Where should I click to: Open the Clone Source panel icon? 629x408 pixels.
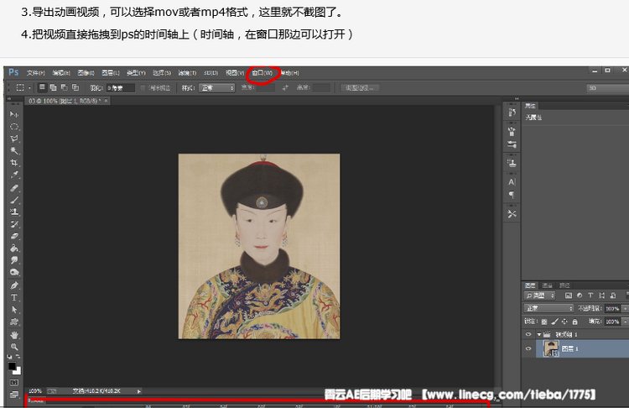512,163
